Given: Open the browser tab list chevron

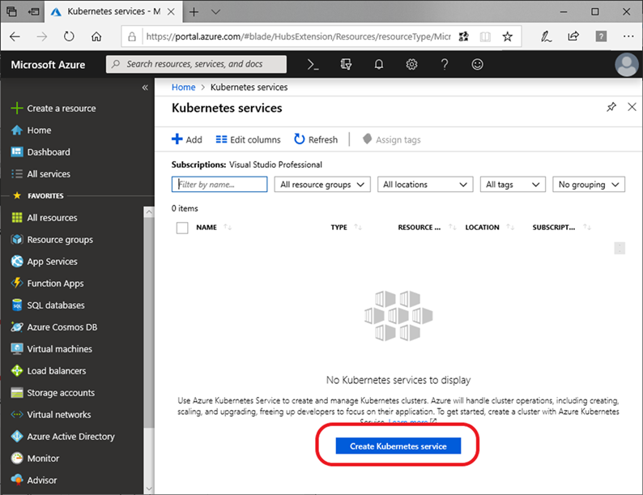Looking at the screenshot, I should coord(215,12).
